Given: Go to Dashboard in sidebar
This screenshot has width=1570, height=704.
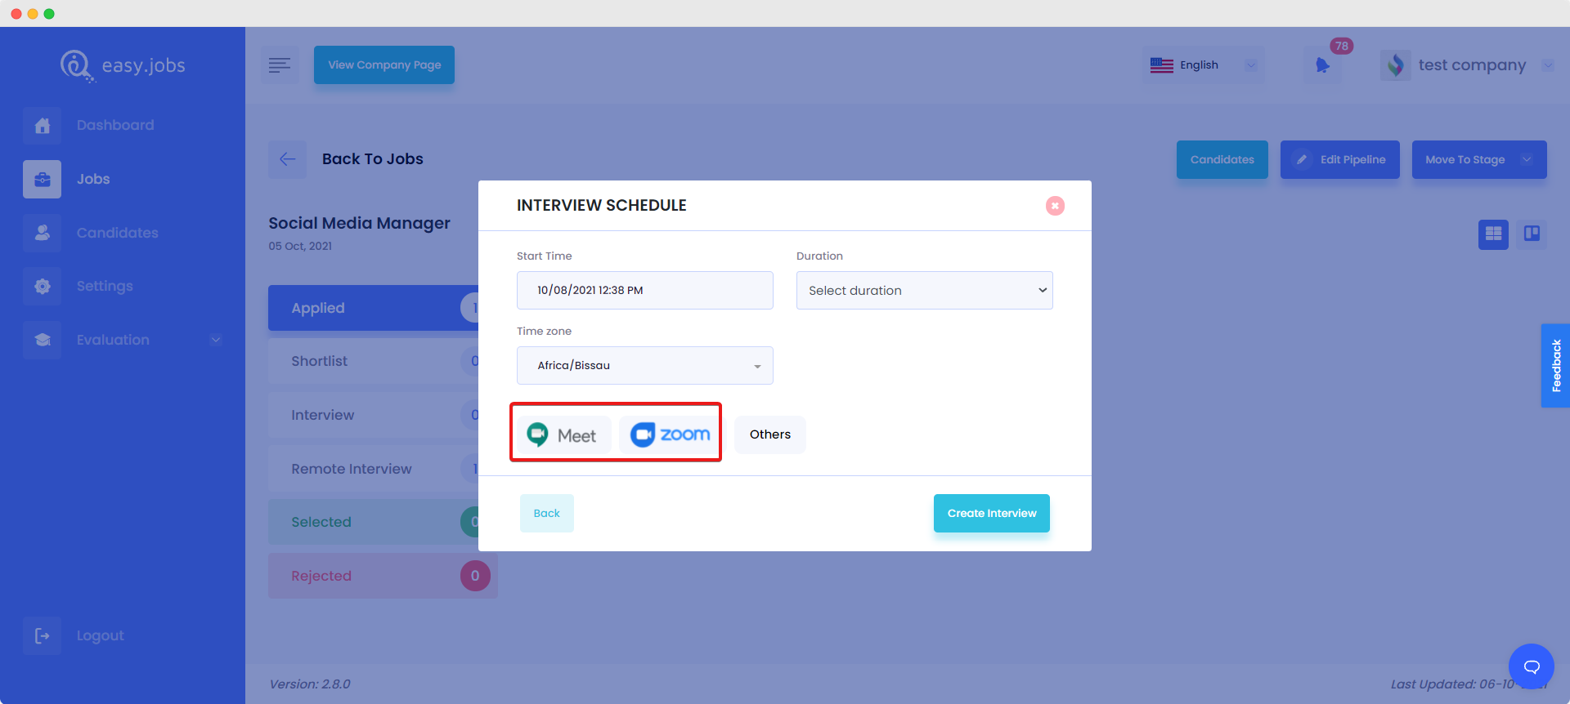Looking at the screenshot, I should pyautogui.click(x=115, y=125).
